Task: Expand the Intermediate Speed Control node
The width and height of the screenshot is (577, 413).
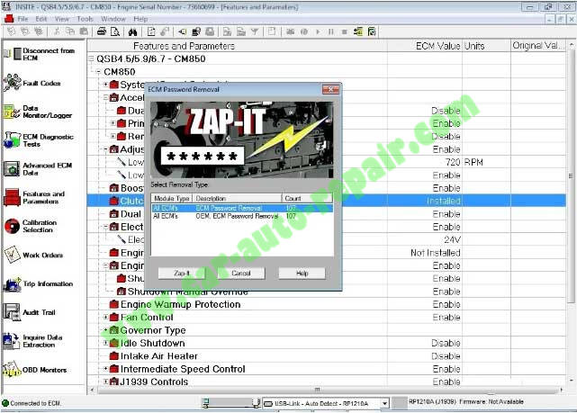Action: [105, 369]
